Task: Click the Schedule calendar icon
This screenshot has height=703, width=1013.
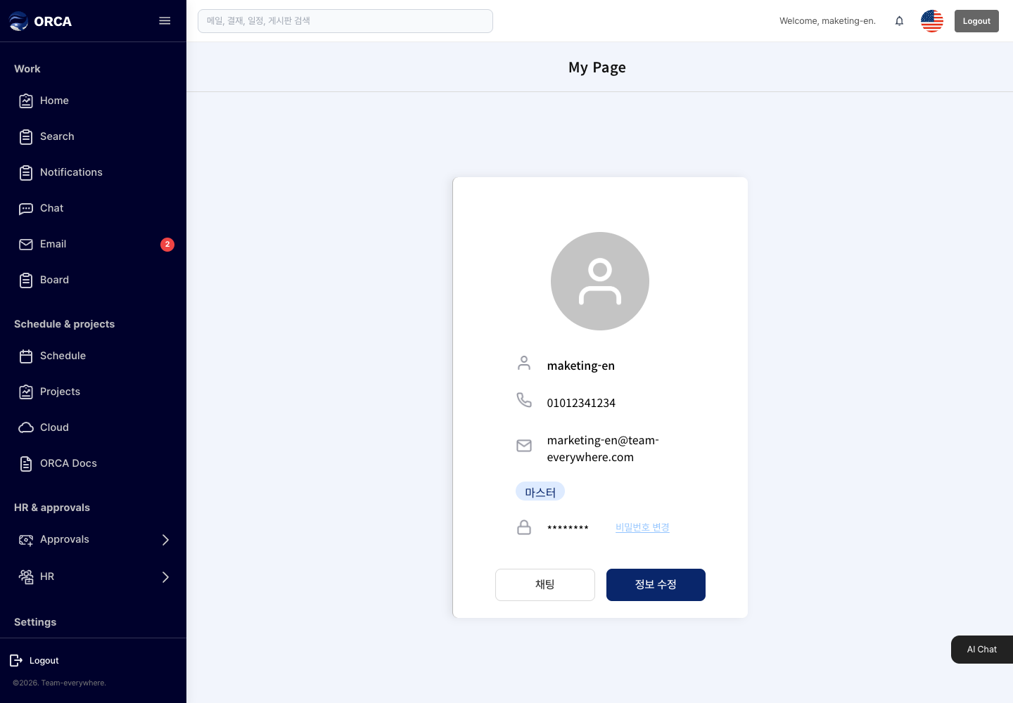Action: (26, 356)
